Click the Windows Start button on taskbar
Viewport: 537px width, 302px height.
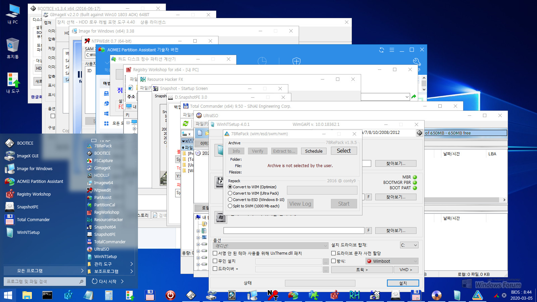pos(8,295)
